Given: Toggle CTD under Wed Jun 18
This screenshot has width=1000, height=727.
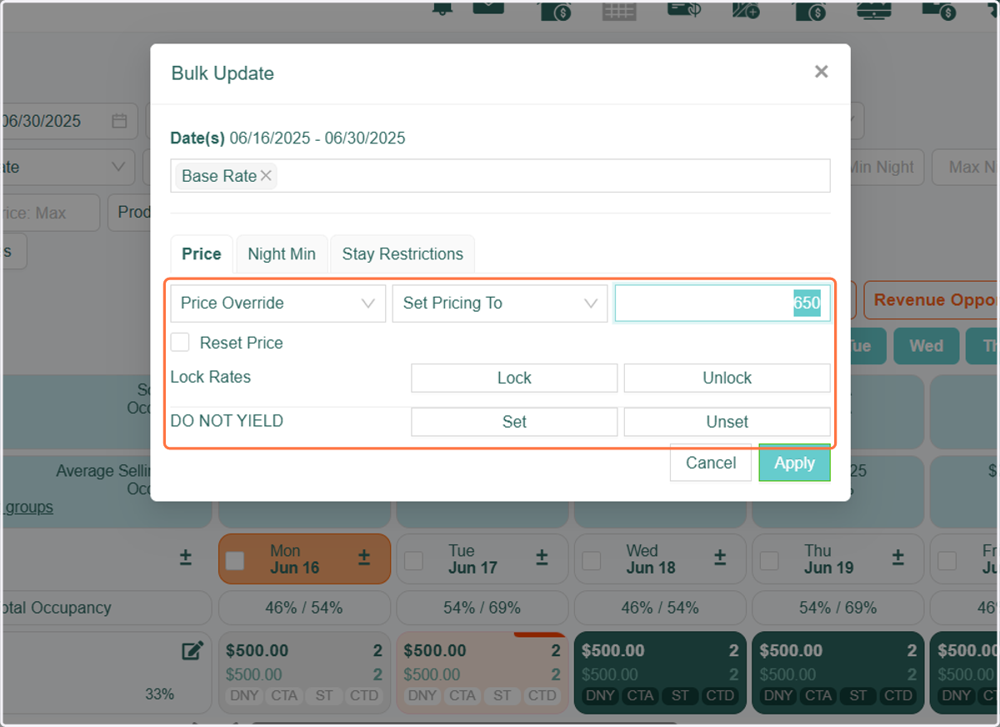Looking at the screenshot, I should (x=720, y=695).
